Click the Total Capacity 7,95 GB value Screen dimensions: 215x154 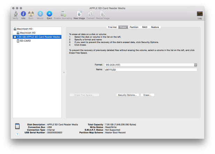coord(121,125)
